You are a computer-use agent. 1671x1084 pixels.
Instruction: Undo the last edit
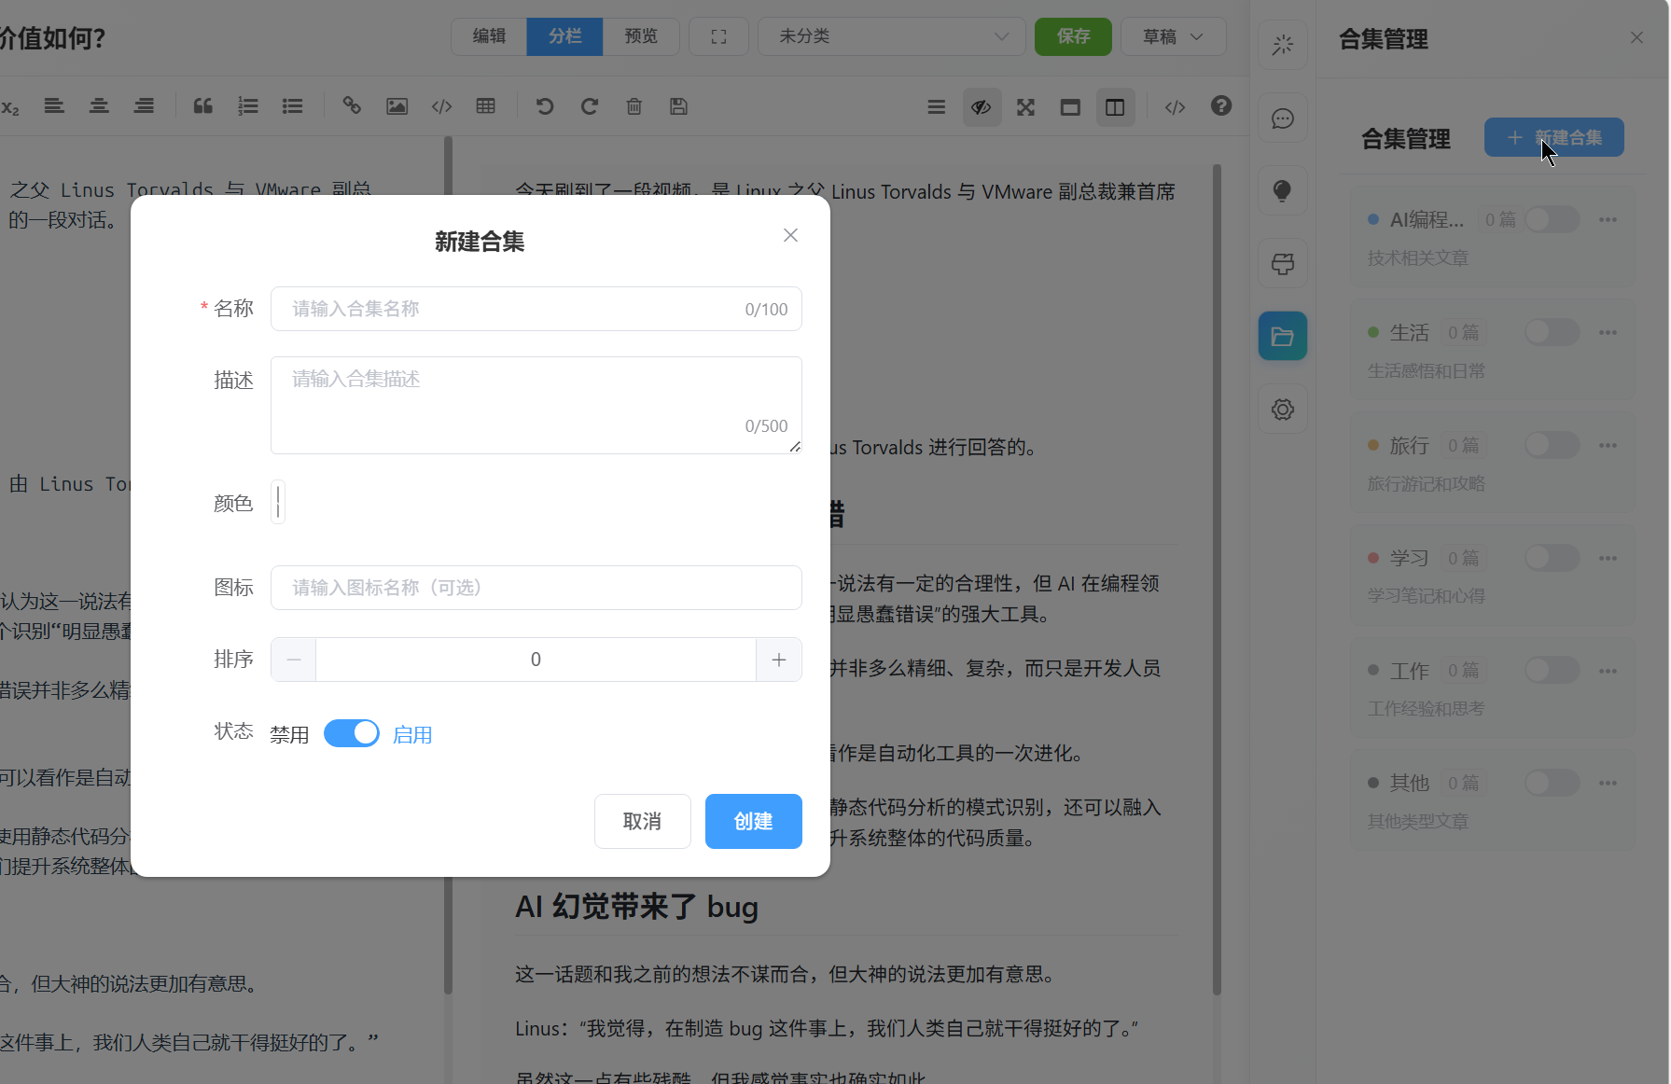point(545,106)
